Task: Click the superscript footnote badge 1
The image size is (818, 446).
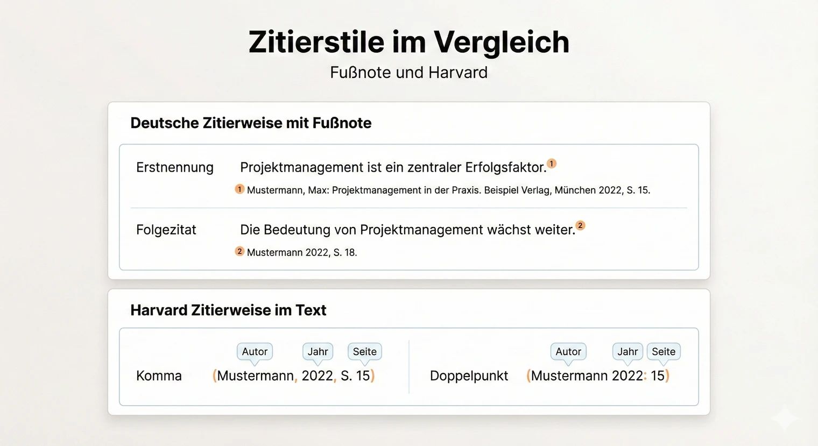Action: [551, 163]
